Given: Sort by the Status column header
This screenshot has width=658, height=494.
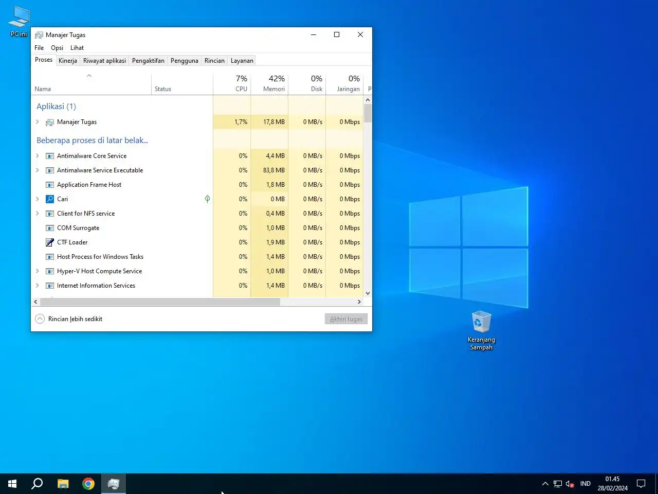Looking at the screenshot, I should tap(182, 84).
